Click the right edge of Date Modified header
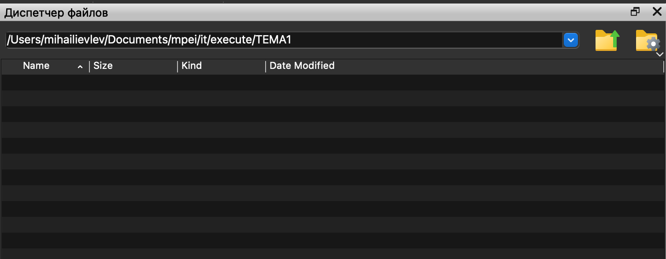 point(663,66)
